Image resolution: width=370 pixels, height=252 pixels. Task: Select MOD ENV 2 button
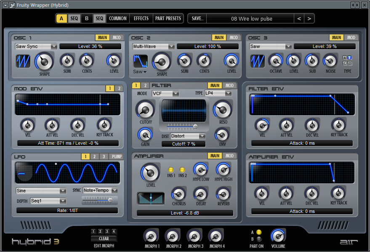119,88
